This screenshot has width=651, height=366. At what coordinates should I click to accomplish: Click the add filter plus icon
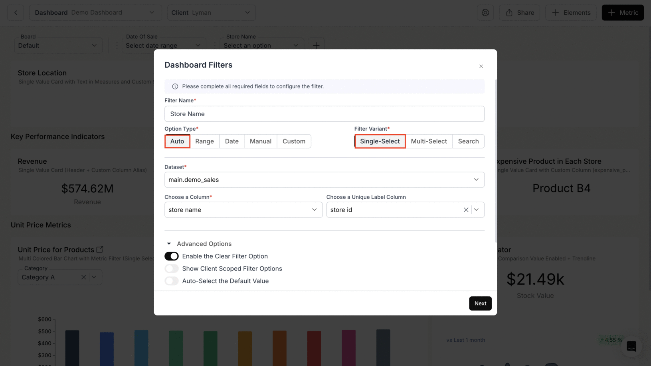tap(316, 45)
